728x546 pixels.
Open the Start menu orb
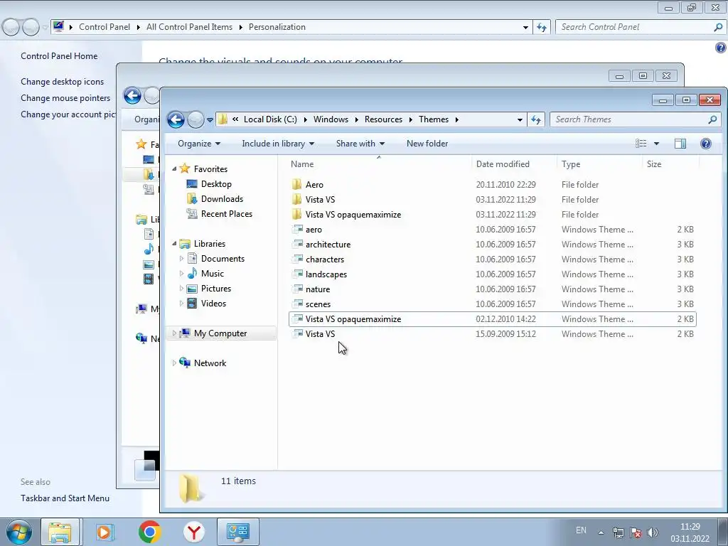(19, 532)
